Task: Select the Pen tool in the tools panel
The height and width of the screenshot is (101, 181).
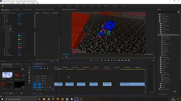Action: pos(29,78)
